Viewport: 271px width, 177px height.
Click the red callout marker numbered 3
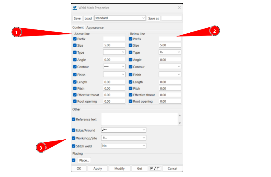pos(41,148)
